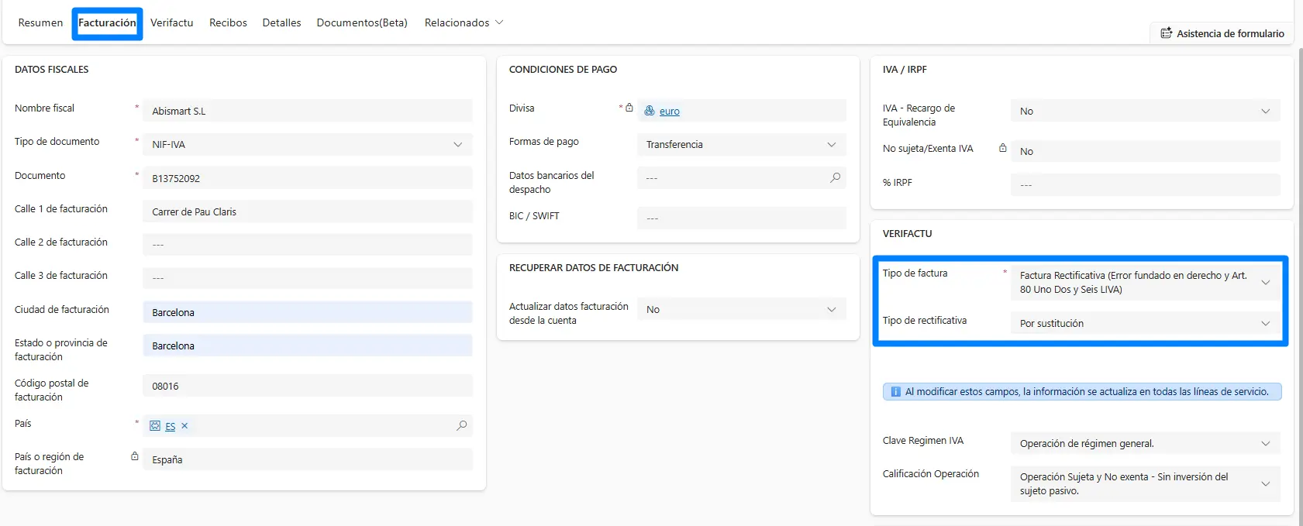The image size is (1303, 526).
Task: Open the euro currency link
Action: coord(670,112)
